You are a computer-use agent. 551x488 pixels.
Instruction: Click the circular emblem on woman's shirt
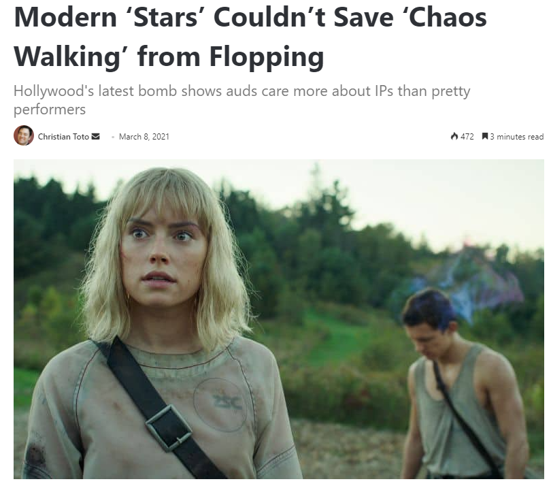tap(220, 404)
